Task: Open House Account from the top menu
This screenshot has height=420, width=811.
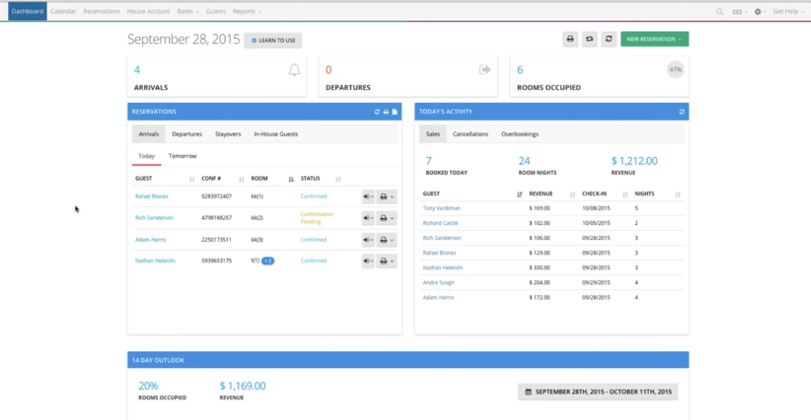Action: (148, 12)
